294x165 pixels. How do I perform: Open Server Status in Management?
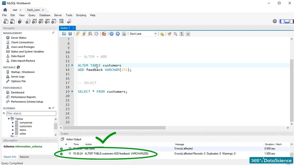[18, 38]
